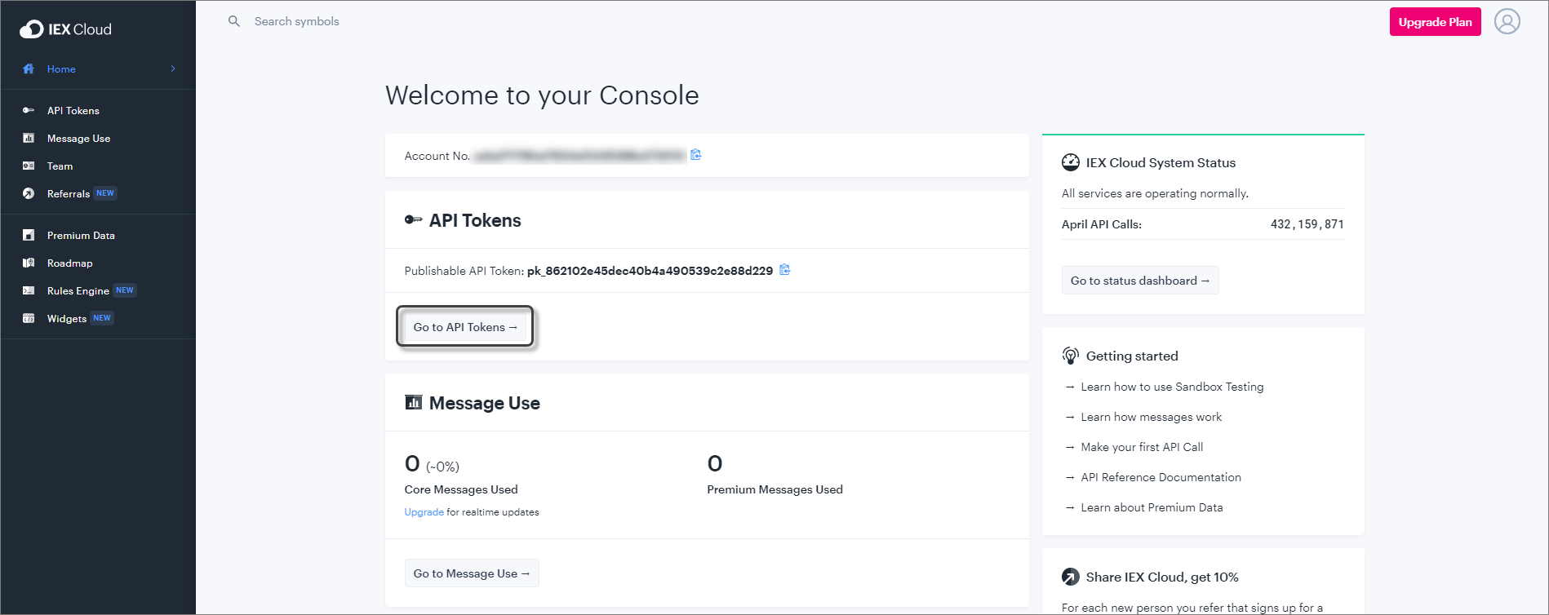
Task: Click the Welcome to your Console heading
Action: click(542, 95)
